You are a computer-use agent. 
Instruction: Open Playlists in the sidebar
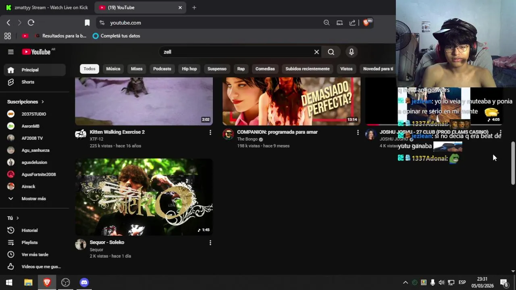[x=35, y=242]
